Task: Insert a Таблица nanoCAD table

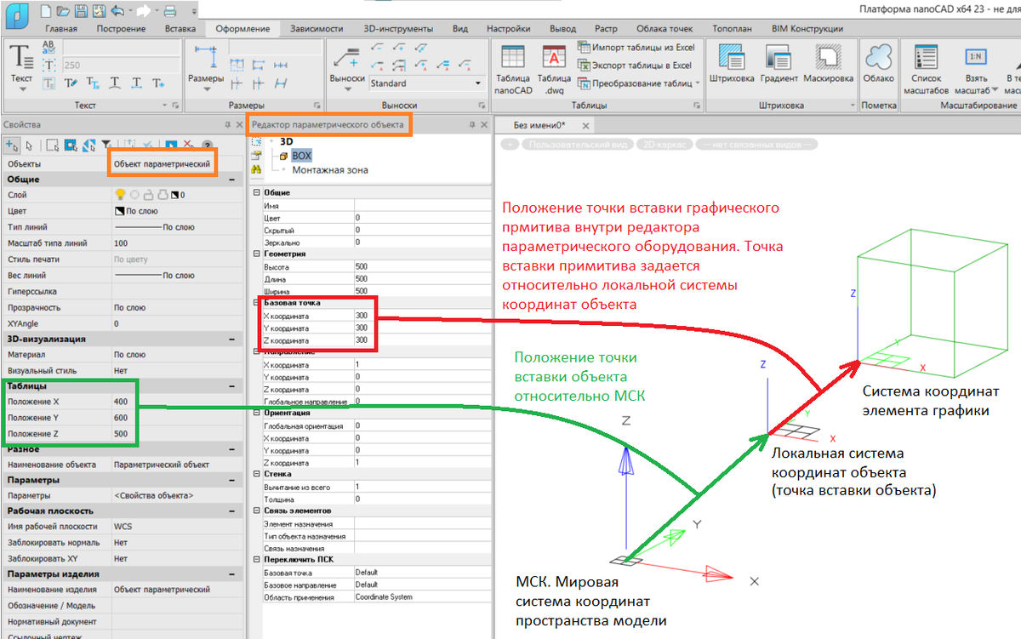Action: click(513, 70)
